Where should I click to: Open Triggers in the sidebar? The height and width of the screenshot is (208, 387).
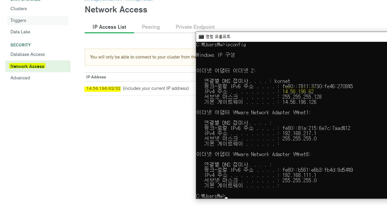[38, 21]
